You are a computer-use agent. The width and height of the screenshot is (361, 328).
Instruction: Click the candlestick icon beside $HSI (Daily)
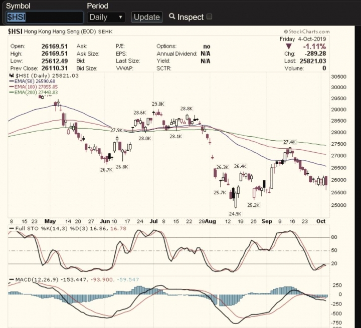pyautogui.click(x=12, y=76)
